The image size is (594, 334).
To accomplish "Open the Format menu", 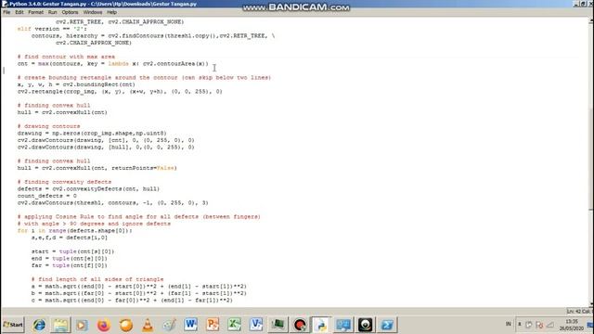I will point(35,12).
